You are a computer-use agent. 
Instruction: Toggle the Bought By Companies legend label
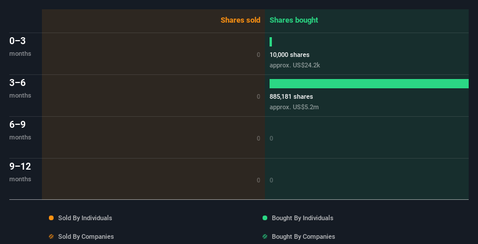[x=303, y=236]
